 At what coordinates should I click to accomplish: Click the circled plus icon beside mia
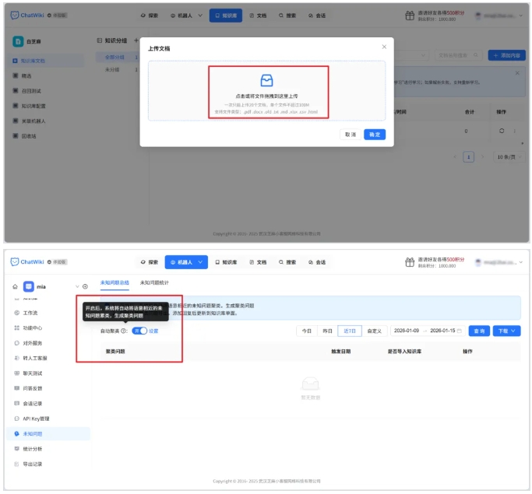[x=85, y=286]
